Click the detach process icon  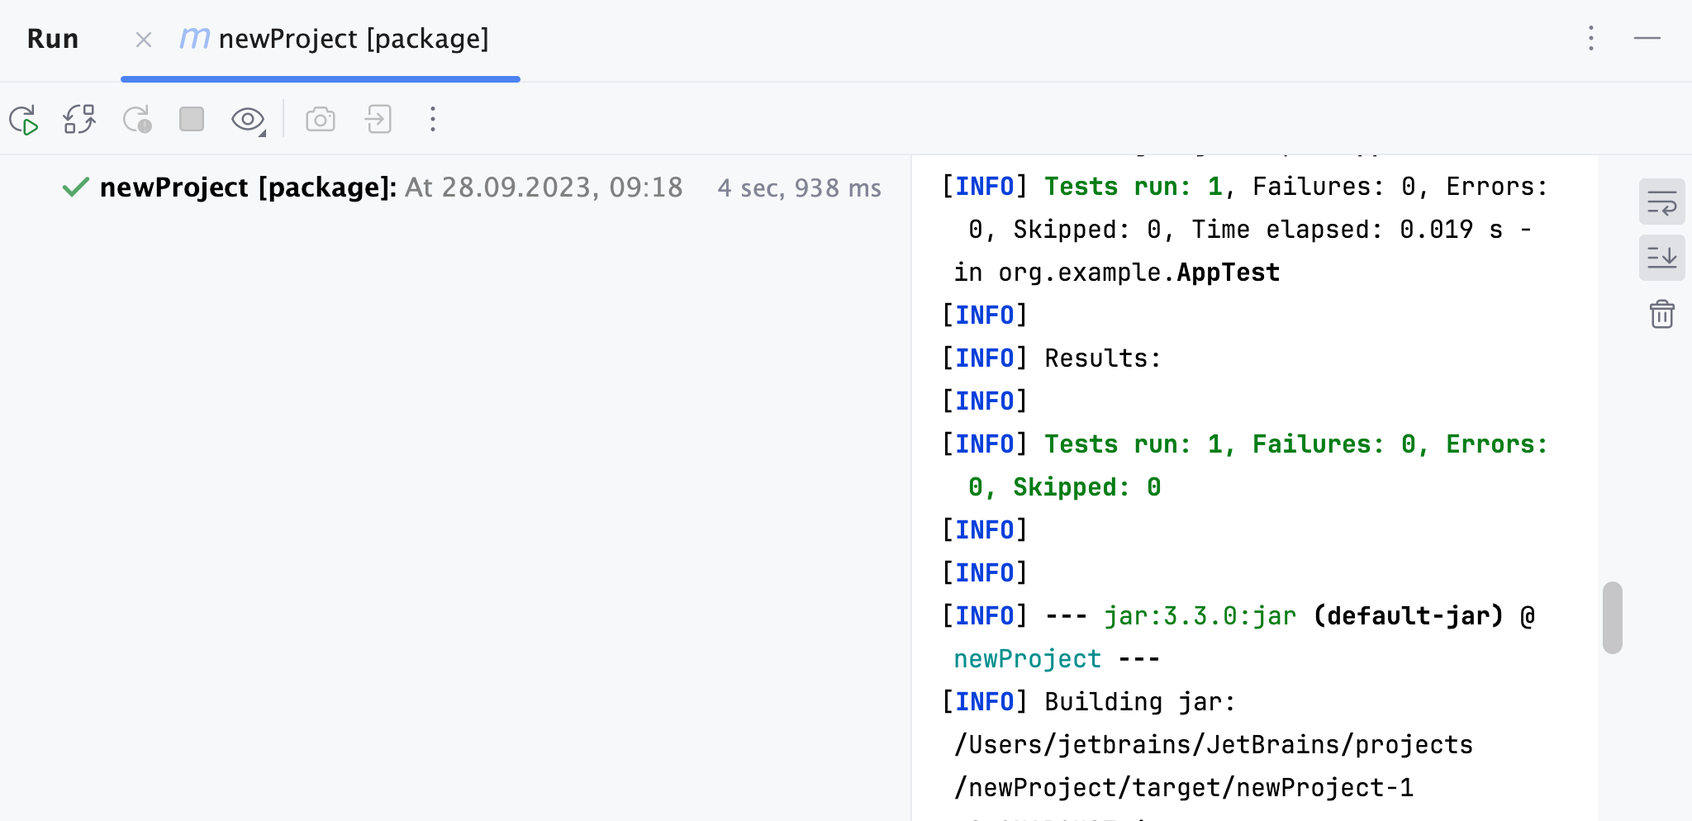pos(377,119)
